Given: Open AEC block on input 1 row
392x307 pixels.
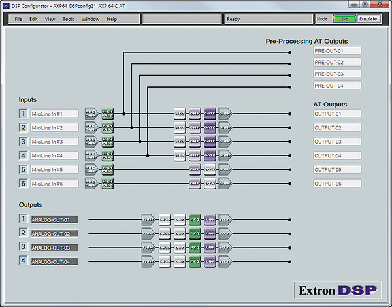Looking at the screenshot, I should coord(180,114).
